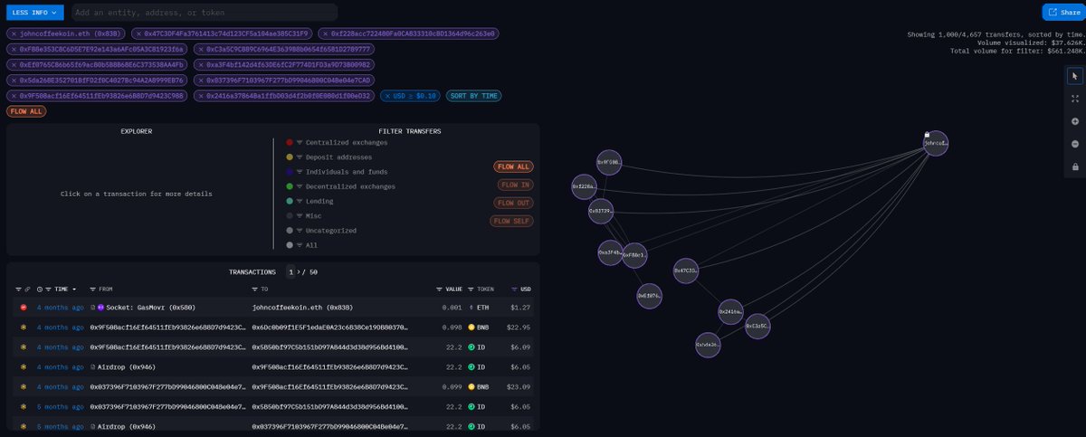Remove the 0x2416a378648a1f address chip
Image resolution: width=1086 pixels, height=437 pixels.
pyautogui.click(x=200, y=95)
